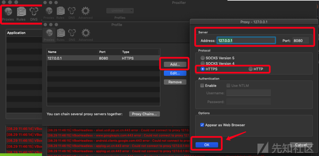Click the large DNS icon in the leftmost window

click(34, 14)
